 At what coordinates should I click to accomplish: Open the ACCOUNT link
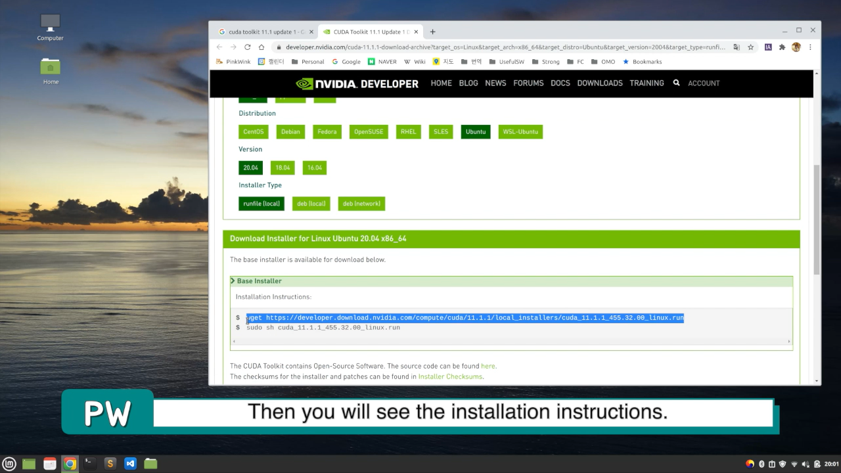(704, 83)
